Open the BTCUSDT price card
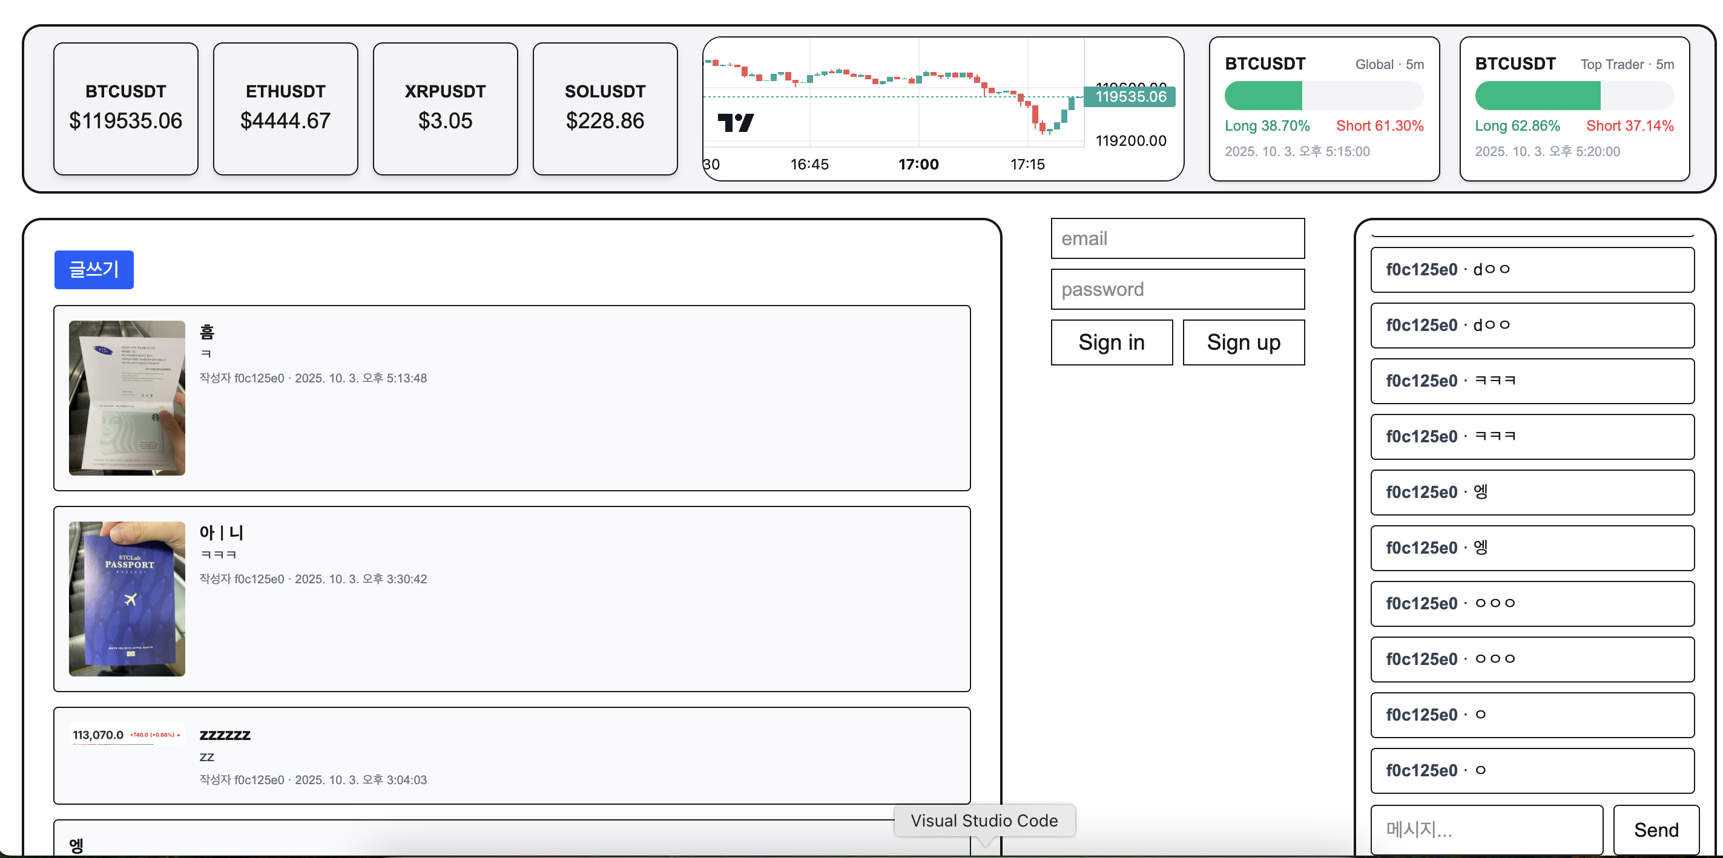The width and height of the screenshot is (1723, 858). point(126,108)
